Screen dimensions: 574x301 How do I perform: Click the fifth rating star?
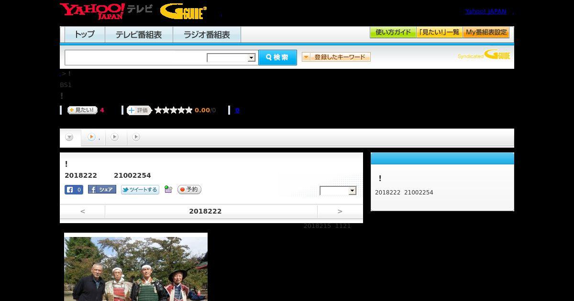(189, 110)
